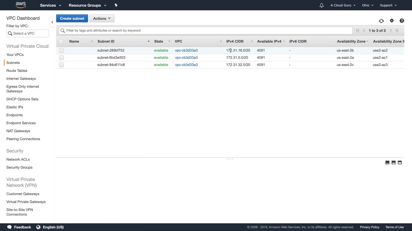Open the Support dropdown
The image size is (412, 231).
pyautogui.click(x=388, y=5)
